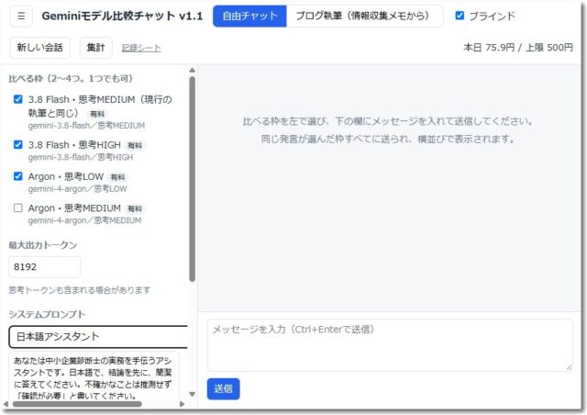Image resolution: width=587 pixels, height=415 pixels.
Task: Click the 比べる枠 section heading
Action: click(71, 78)
